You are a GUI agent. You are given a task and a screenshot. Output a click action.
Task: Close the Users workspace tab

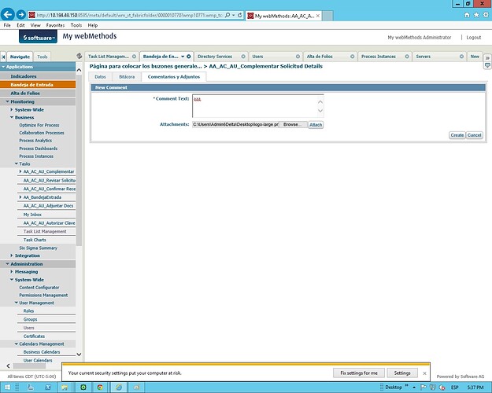(298, 57)
